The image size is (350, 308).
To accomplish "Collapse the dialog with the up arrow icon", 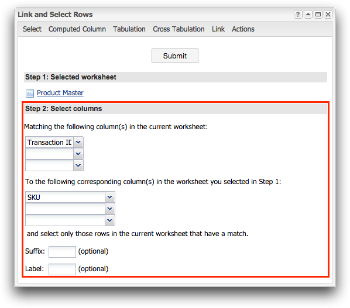I will (x=308, y=15).
